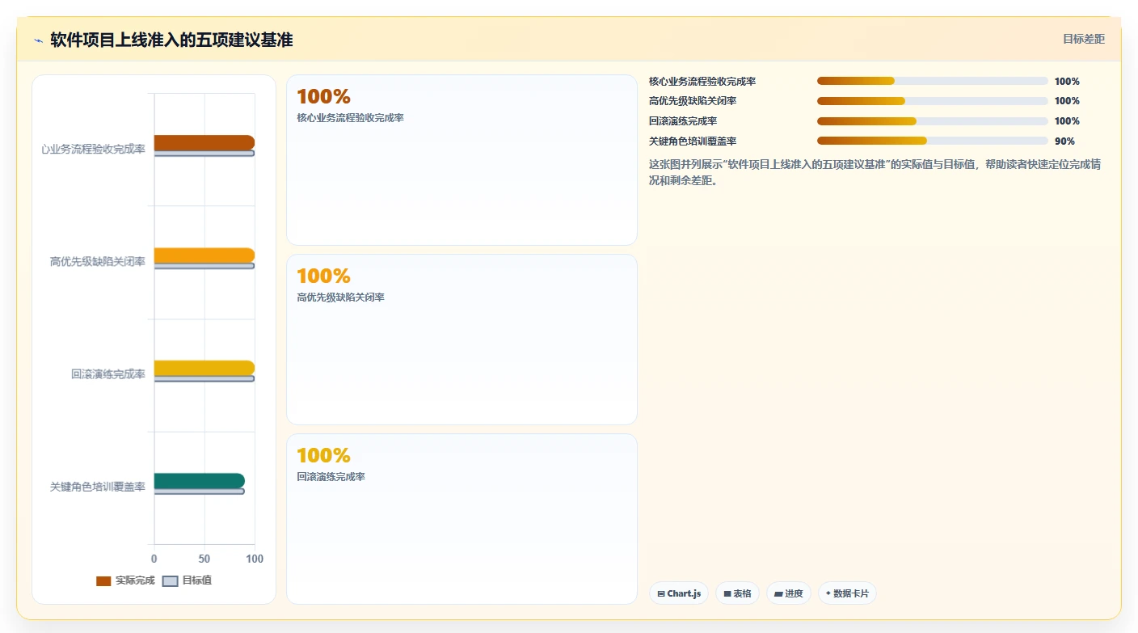The width and height of the screenshot is (1138, 633).
Task: Toggle the 目标值 legend swatch
Action: pos(170,581)
